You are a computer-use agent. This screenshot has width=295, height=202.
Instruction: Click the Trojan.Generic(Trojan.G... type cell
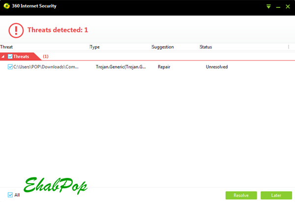coord(121,67)
